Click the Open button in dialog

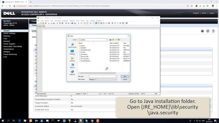coord(125,76)
